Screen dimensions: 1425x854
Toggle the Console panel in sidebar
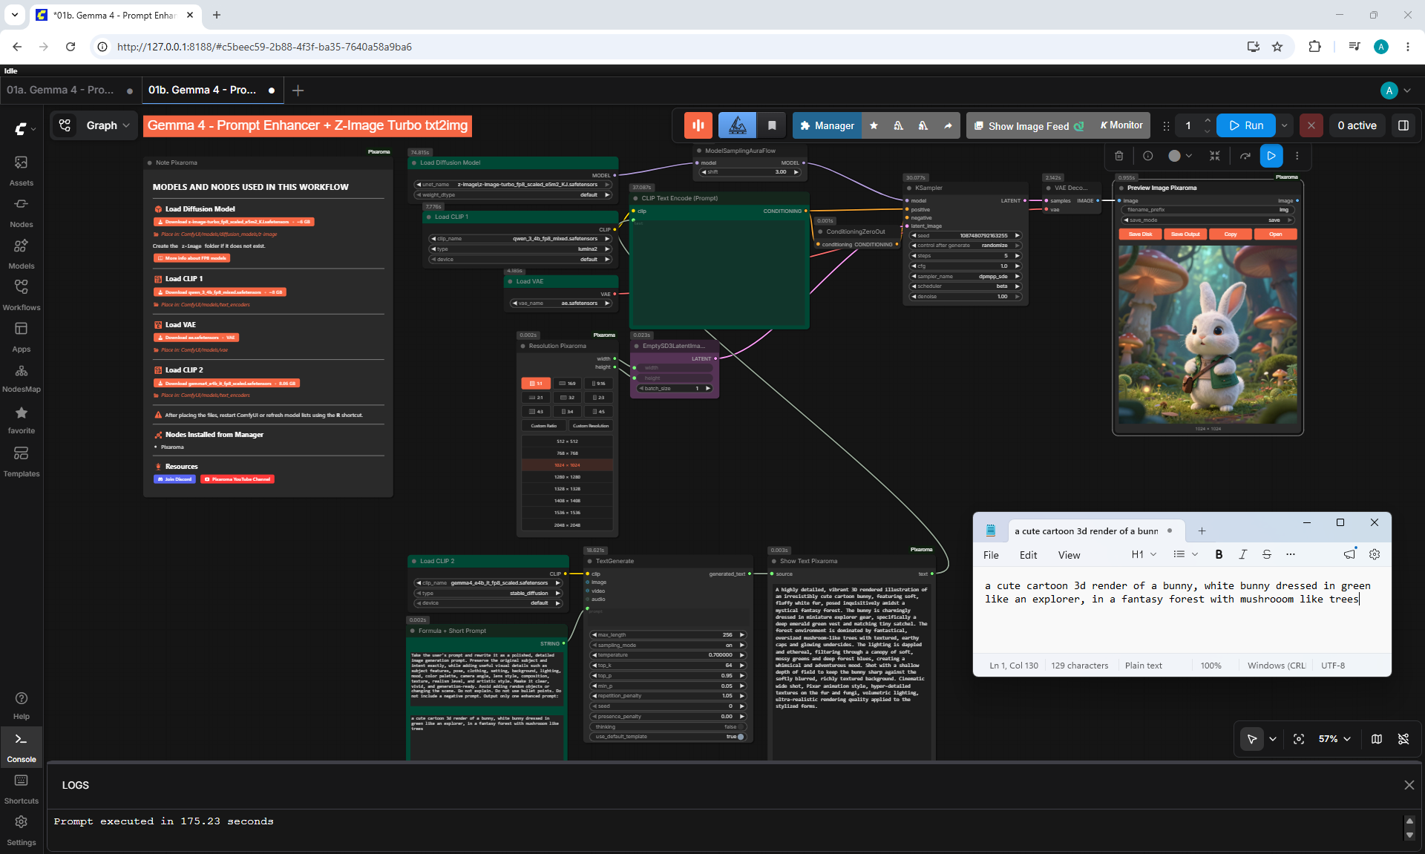coord(21,746)
